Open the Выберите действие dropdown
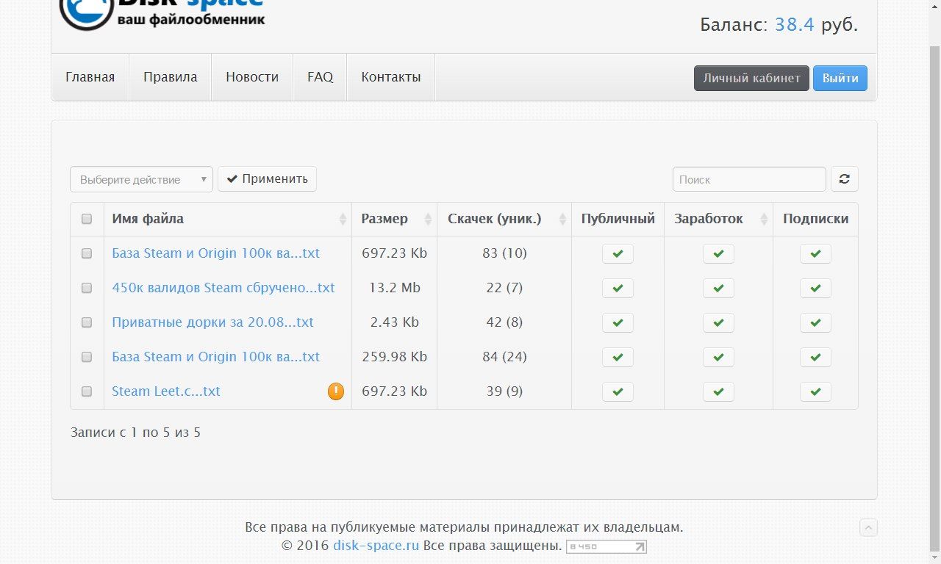Screen dimensions: 941x564 click(x=142, y=179)
